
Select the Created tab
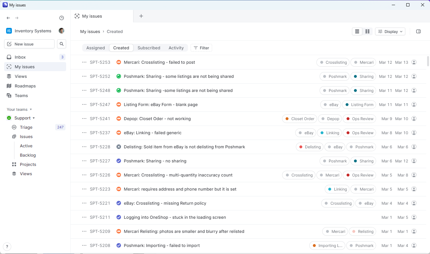(x=121, y=48)
